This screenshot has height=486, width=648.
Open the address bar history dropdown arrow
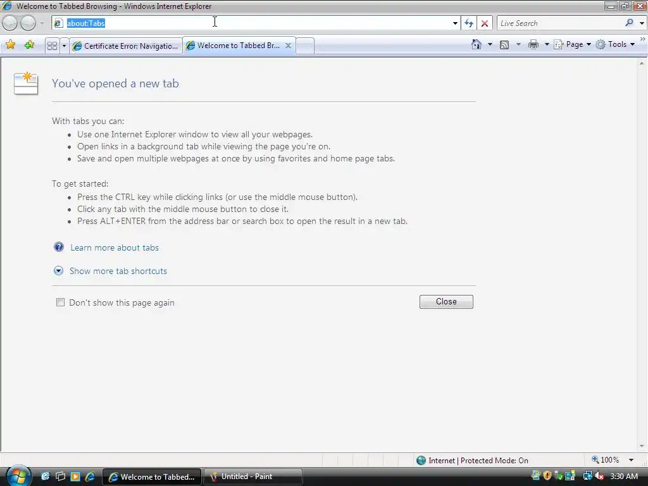455,23
